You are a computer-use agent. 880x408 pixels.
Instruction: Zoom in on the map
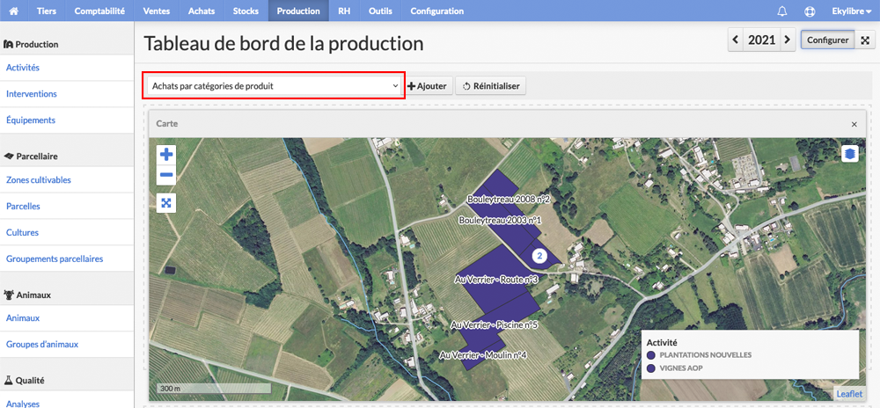[166, 155]
